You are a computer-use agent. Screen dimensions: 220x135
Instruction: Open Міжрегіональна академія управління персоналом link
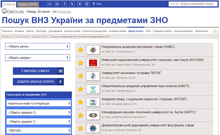146,86
